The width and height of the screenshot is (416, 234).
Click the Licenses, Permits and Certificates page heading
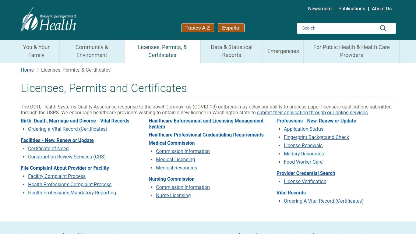pos(104,88)
